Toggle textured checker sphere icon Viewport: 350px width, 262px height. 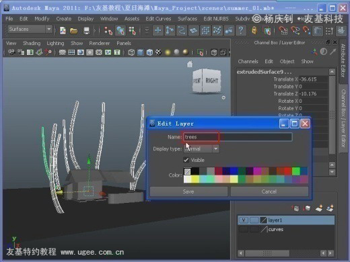[158, 52]
